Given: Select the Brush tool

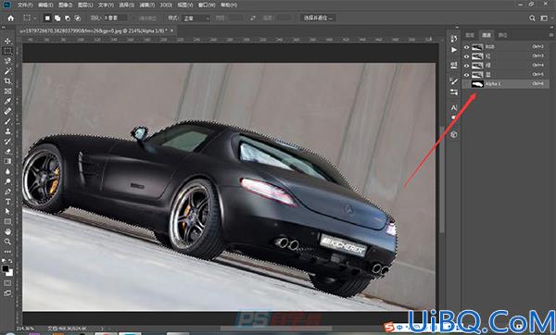Looking at the screenshot, I should click(x=7, y=121).
